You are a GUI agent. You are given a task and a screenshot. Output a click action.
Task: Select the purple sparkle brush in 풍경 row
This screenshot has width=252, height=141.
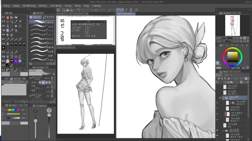pos(16,61)
